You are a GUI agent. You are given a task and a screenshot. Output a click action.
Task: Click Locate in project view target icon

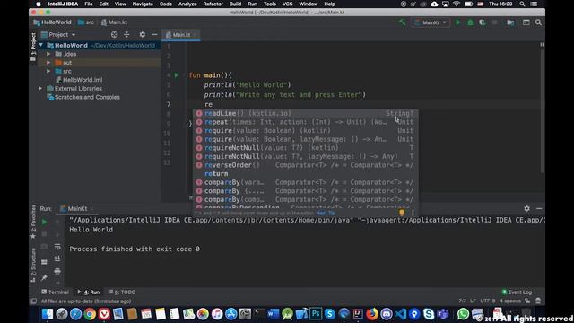tap(114, 34)
